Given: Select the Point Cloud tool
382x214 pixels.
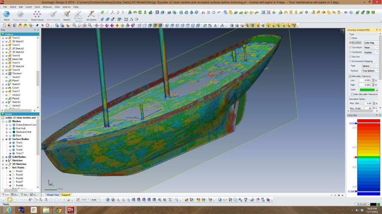Looking at the screenshot, I should tap(37, 15).
